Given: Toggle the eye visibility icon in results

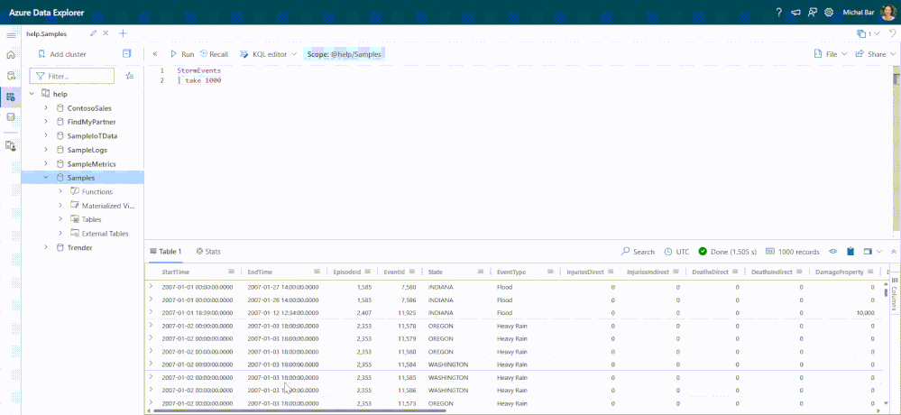Looking at the screenshot, I should (x=833, y=251).
